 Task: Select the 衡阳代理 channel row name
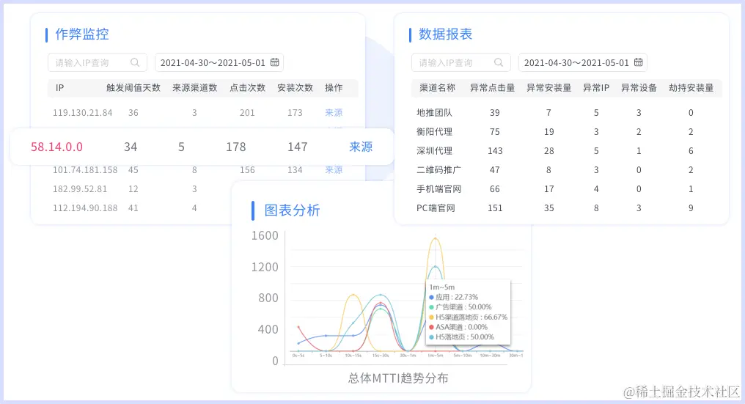pyautogui.click(x=434, y=132)
